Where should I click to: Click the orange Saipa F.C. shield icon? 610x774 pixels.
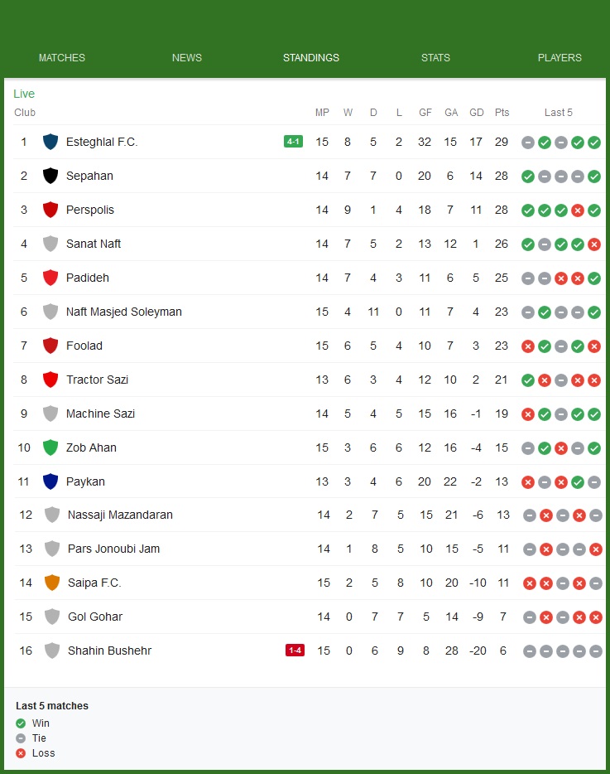pos(52,583)
